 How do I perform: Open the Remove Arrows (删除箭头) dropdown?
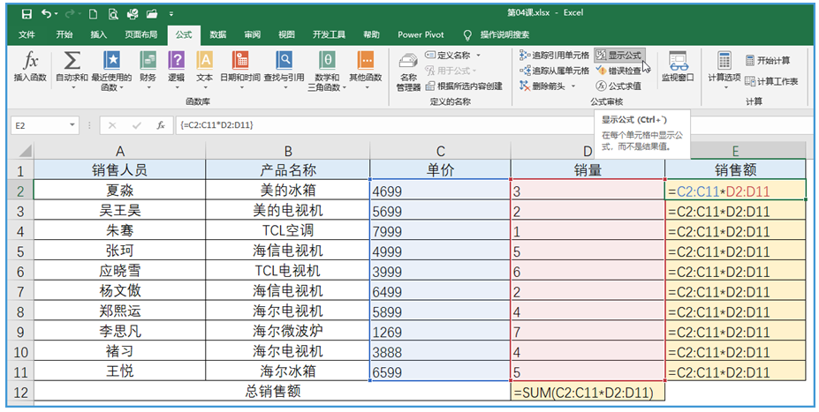coord(575,86)
